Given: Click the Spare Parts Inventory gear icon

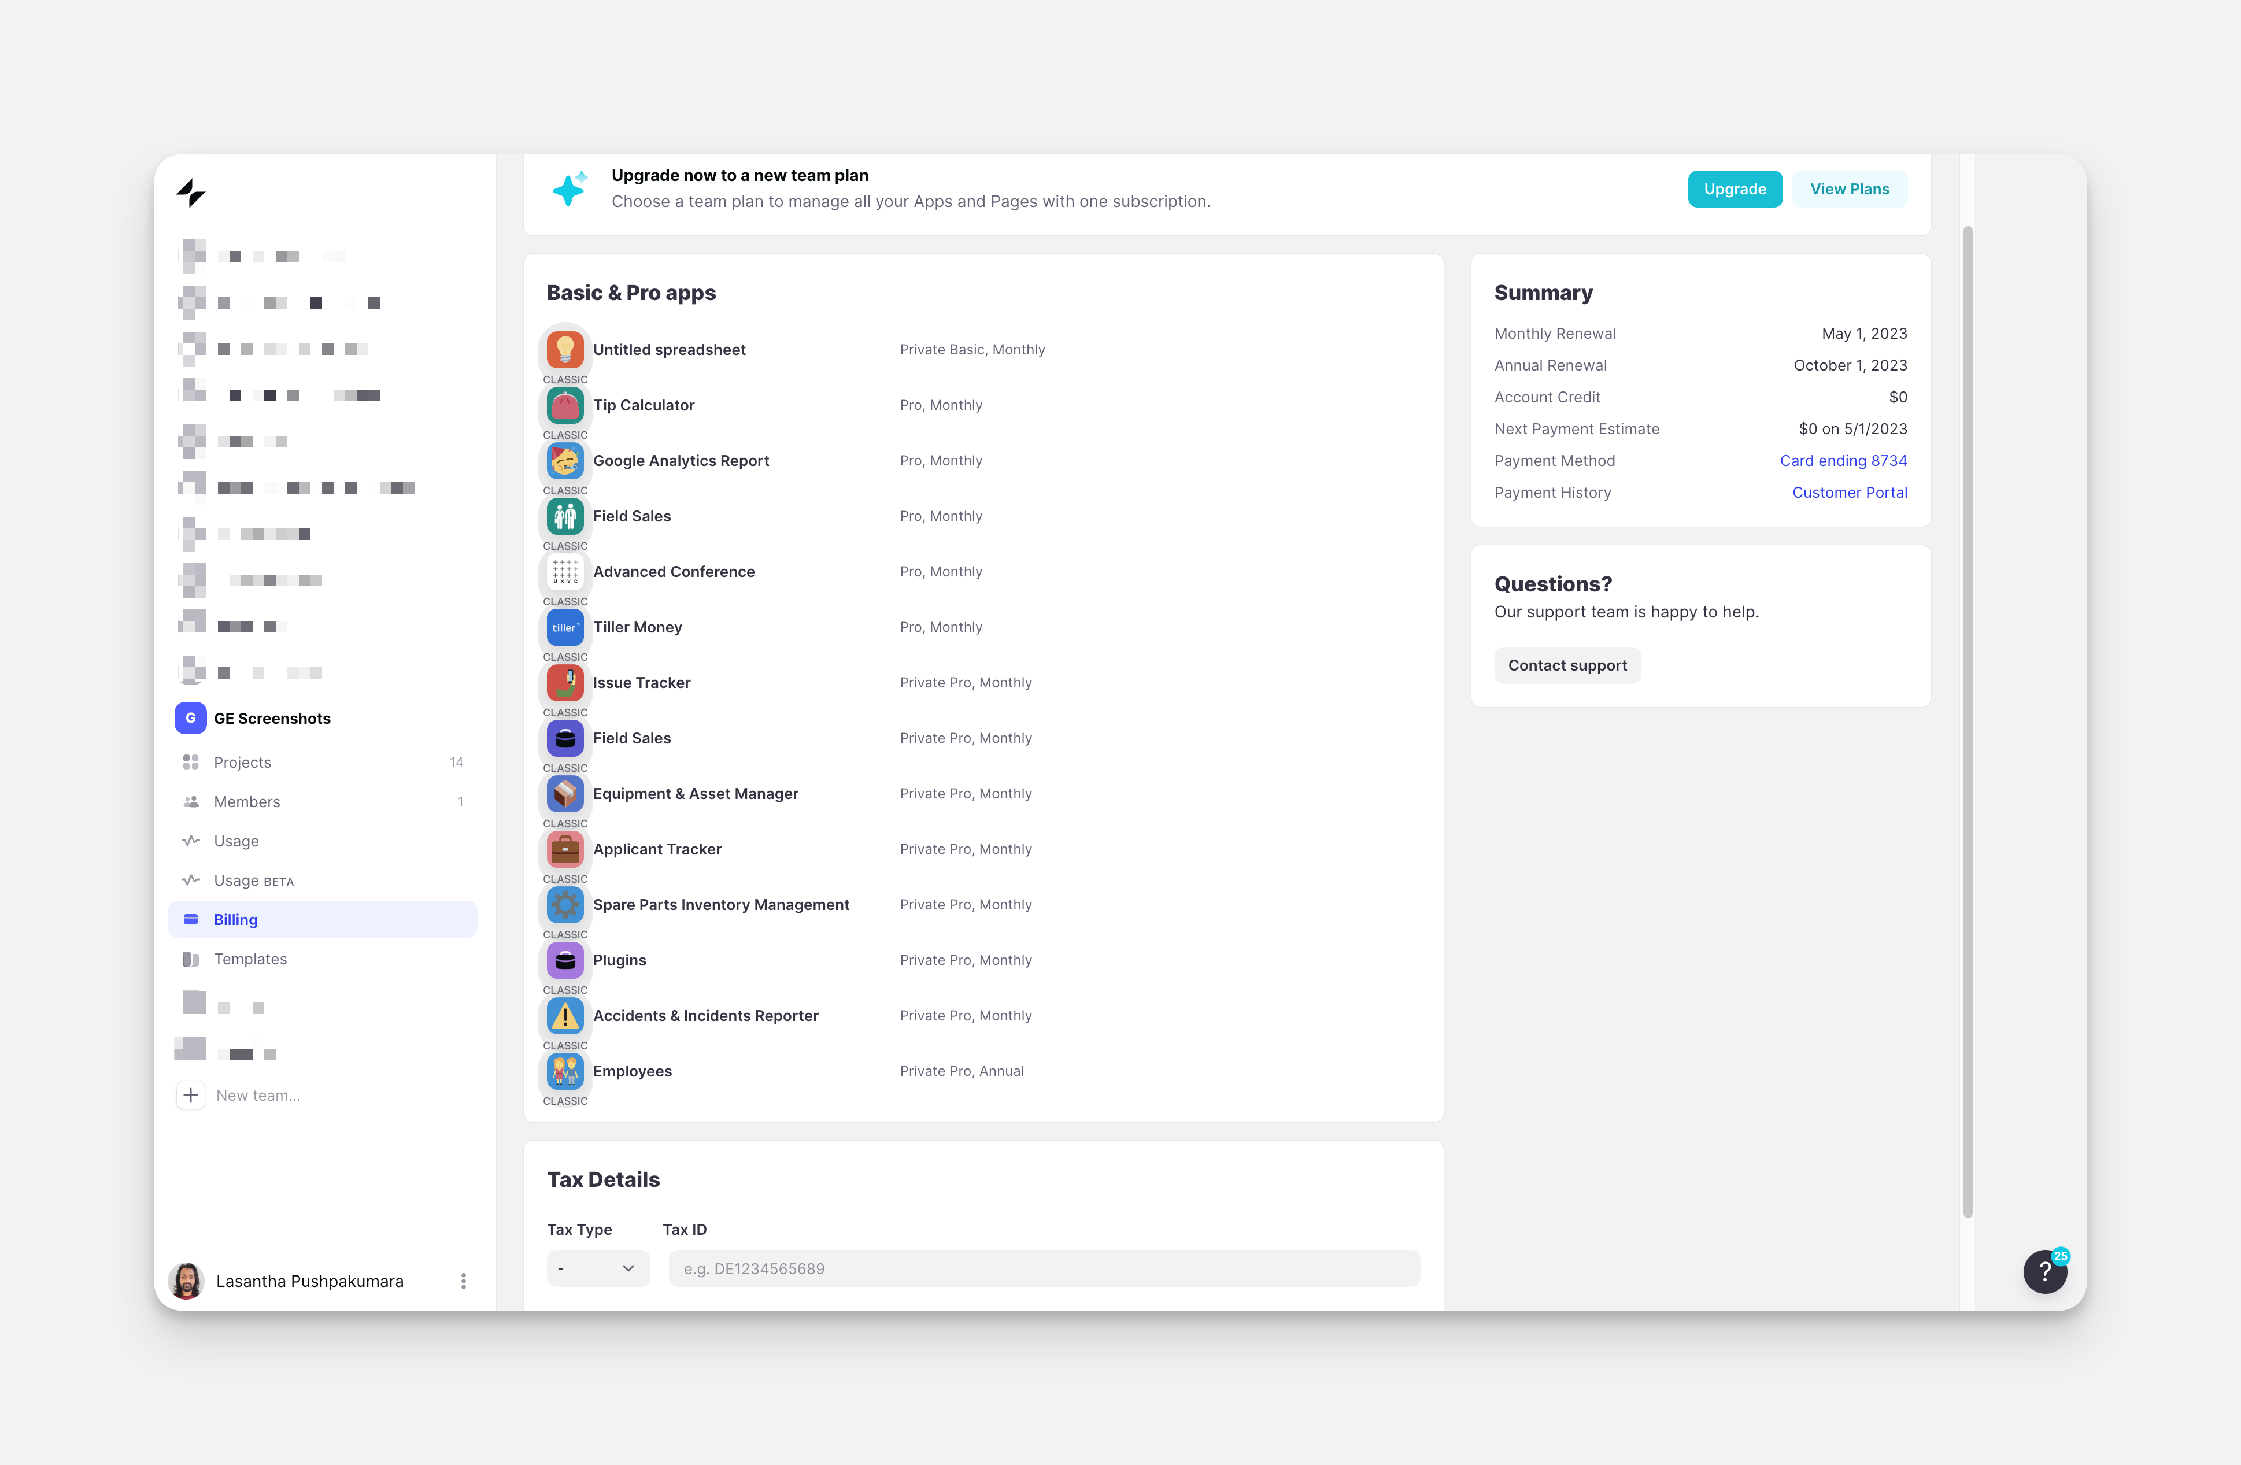Looking at the screenshot, I should tap(565, 905).
